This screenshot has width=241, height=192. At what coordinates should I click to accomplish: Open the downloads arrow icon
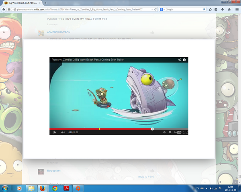pyautogui.click(x=223, y=10)
